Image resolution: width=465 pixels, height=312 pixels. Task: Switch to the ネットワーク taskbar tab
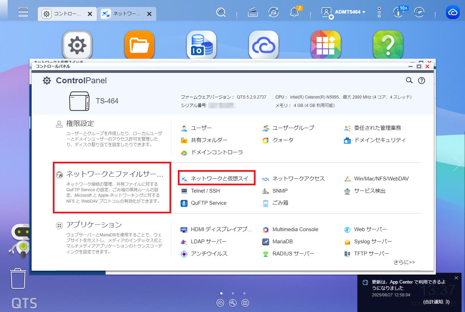click(x=122, y=14)
